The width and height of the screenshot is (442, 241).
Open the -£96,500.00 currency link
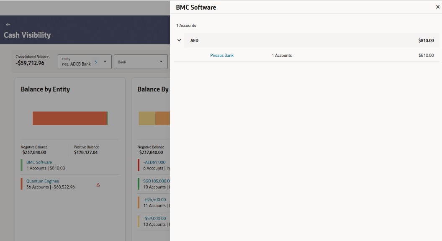[x=154, y=200]
